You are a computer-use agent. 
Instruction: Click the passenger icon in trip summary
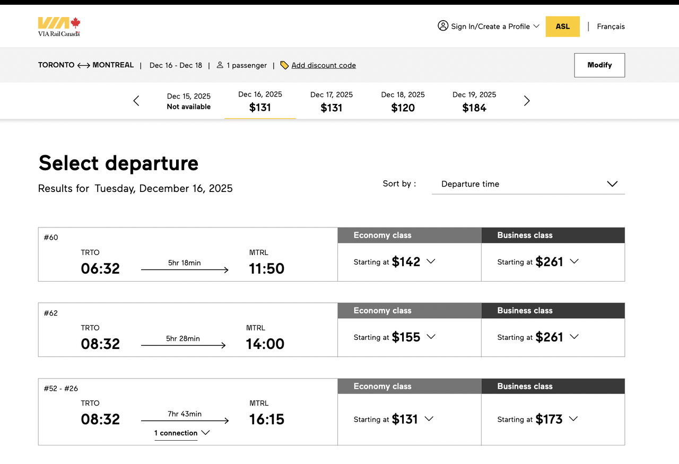click(x=220, y=65)
